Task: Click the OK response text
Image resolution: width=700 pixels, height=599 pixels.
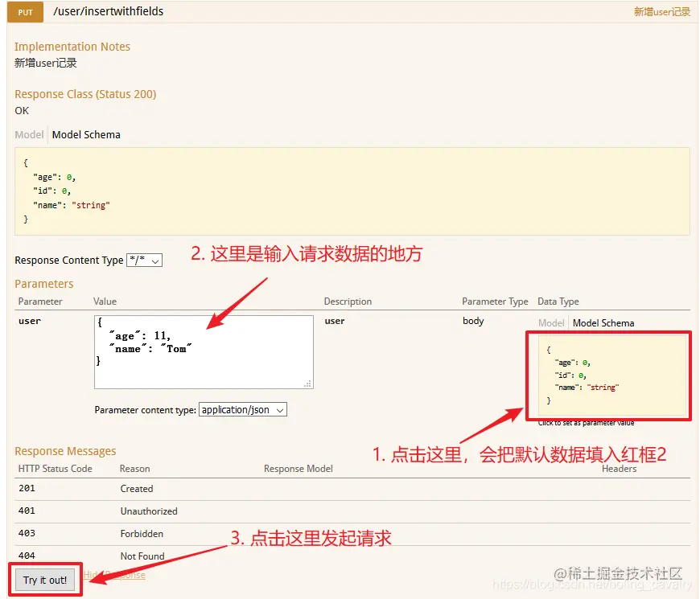Action: coord(22,111)
